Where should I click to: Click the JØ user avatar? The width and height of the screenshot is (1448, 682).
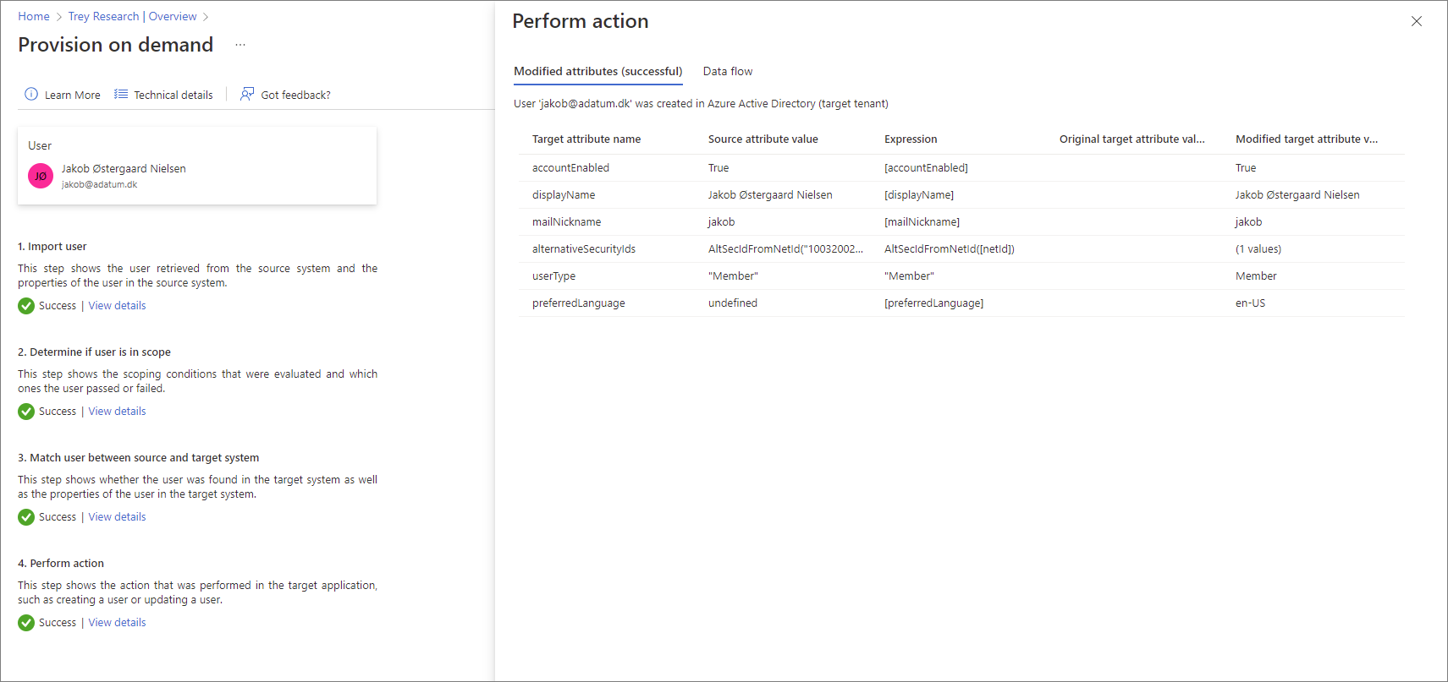[x=41, y=176]
